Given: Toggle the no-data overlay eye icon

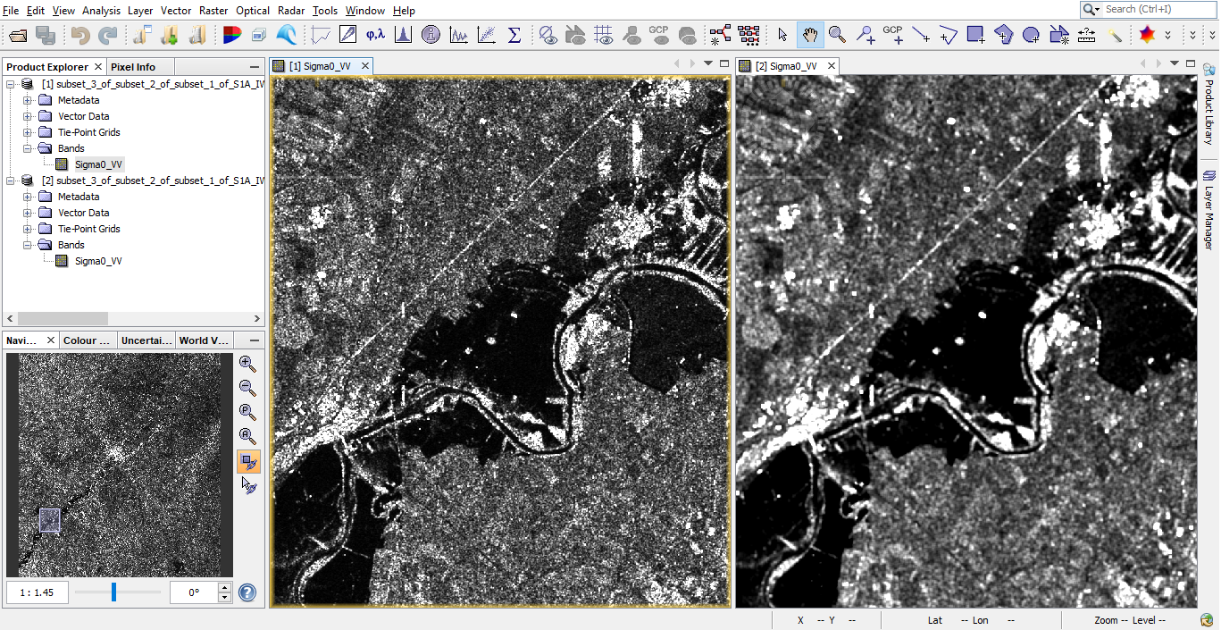Looking at the screenshot, I should click(x=548, y=36).
